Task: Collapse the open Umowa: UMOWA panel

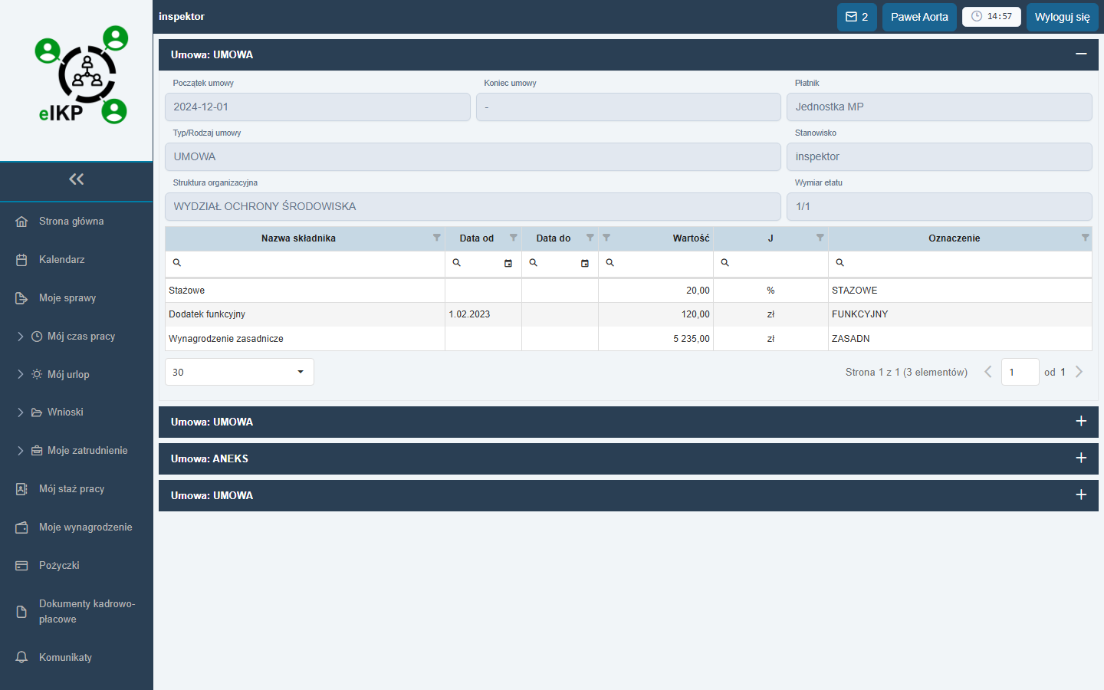Action: tap(1081, 54)
